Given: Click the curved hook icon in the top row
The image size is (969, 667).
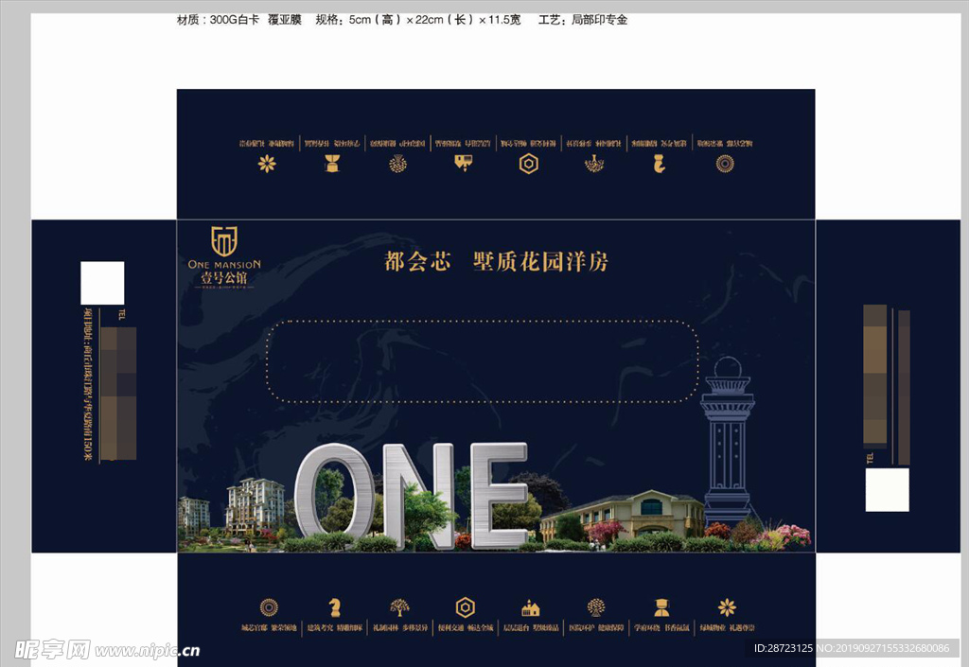Looking at the screenshot, I should coord(660,163).
